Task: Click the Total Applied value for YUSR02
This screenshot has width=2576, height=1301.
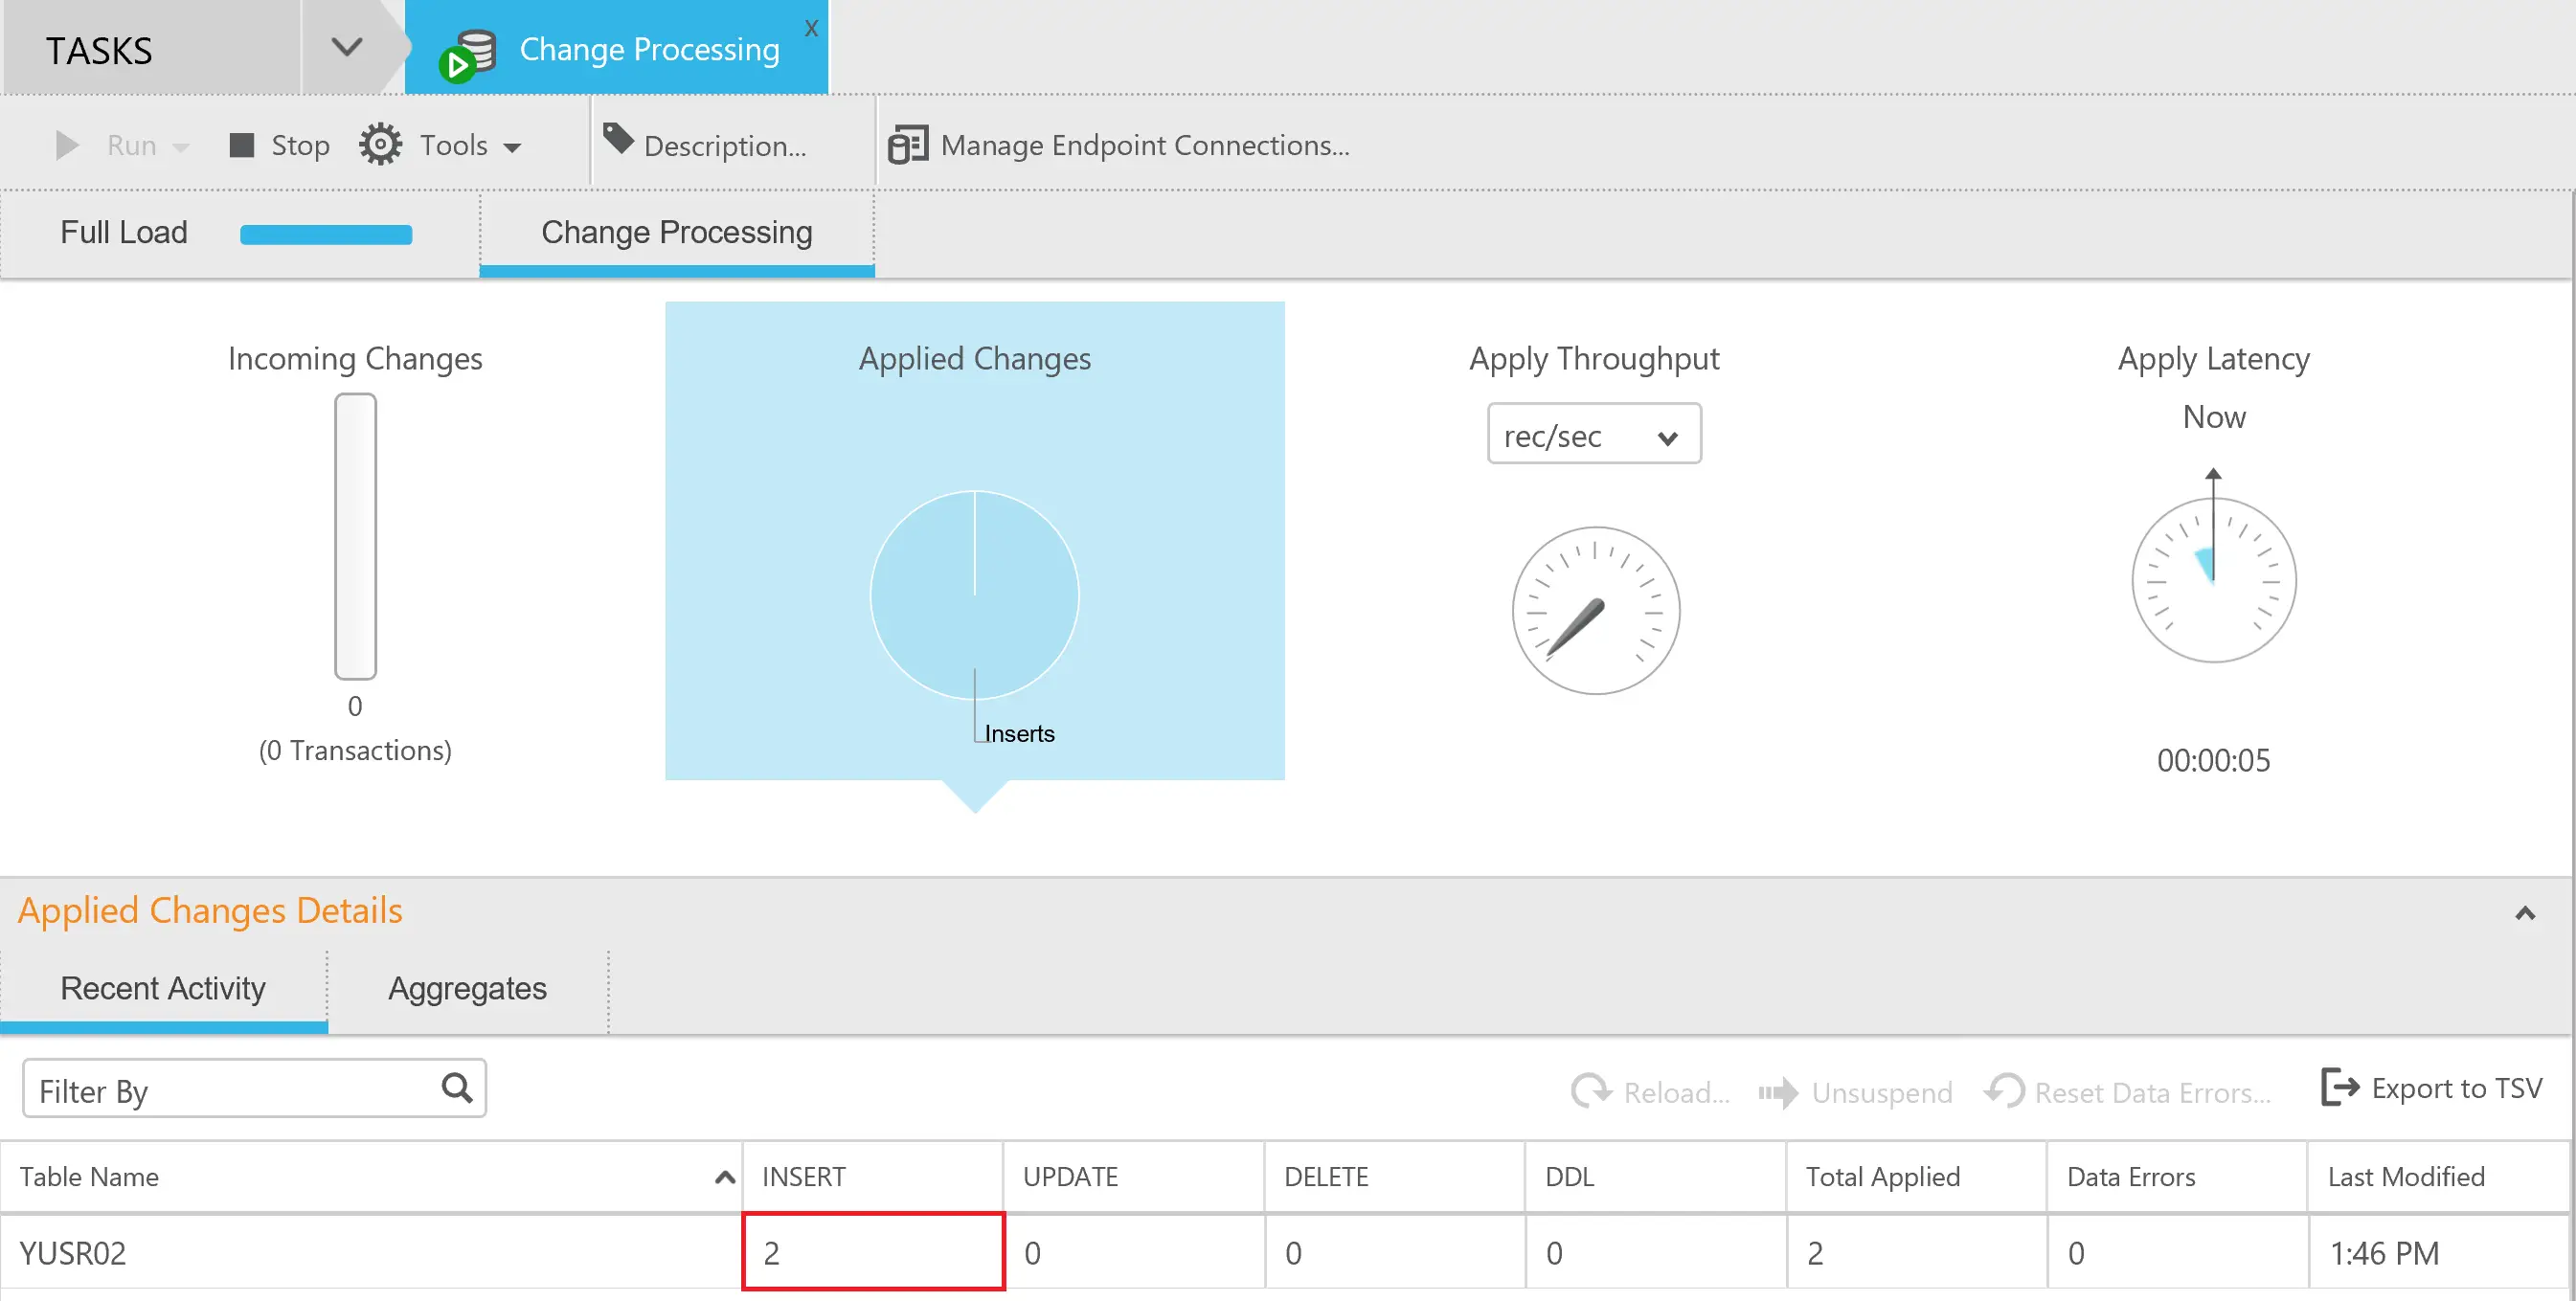Action: 1916,1253
